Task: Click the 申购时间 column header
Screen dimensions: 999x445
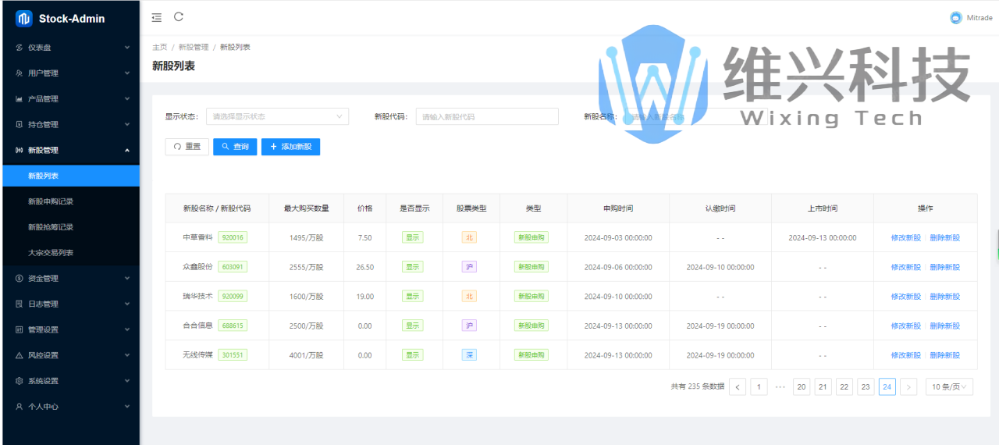Action: (x=618, y=208)
